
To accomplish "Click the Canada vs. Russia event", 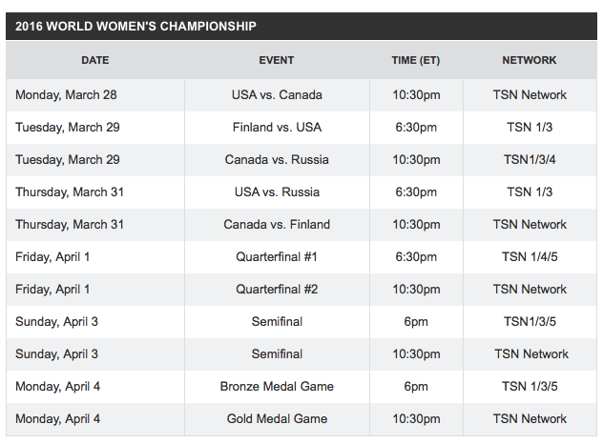I will click(x=277, y=159).
